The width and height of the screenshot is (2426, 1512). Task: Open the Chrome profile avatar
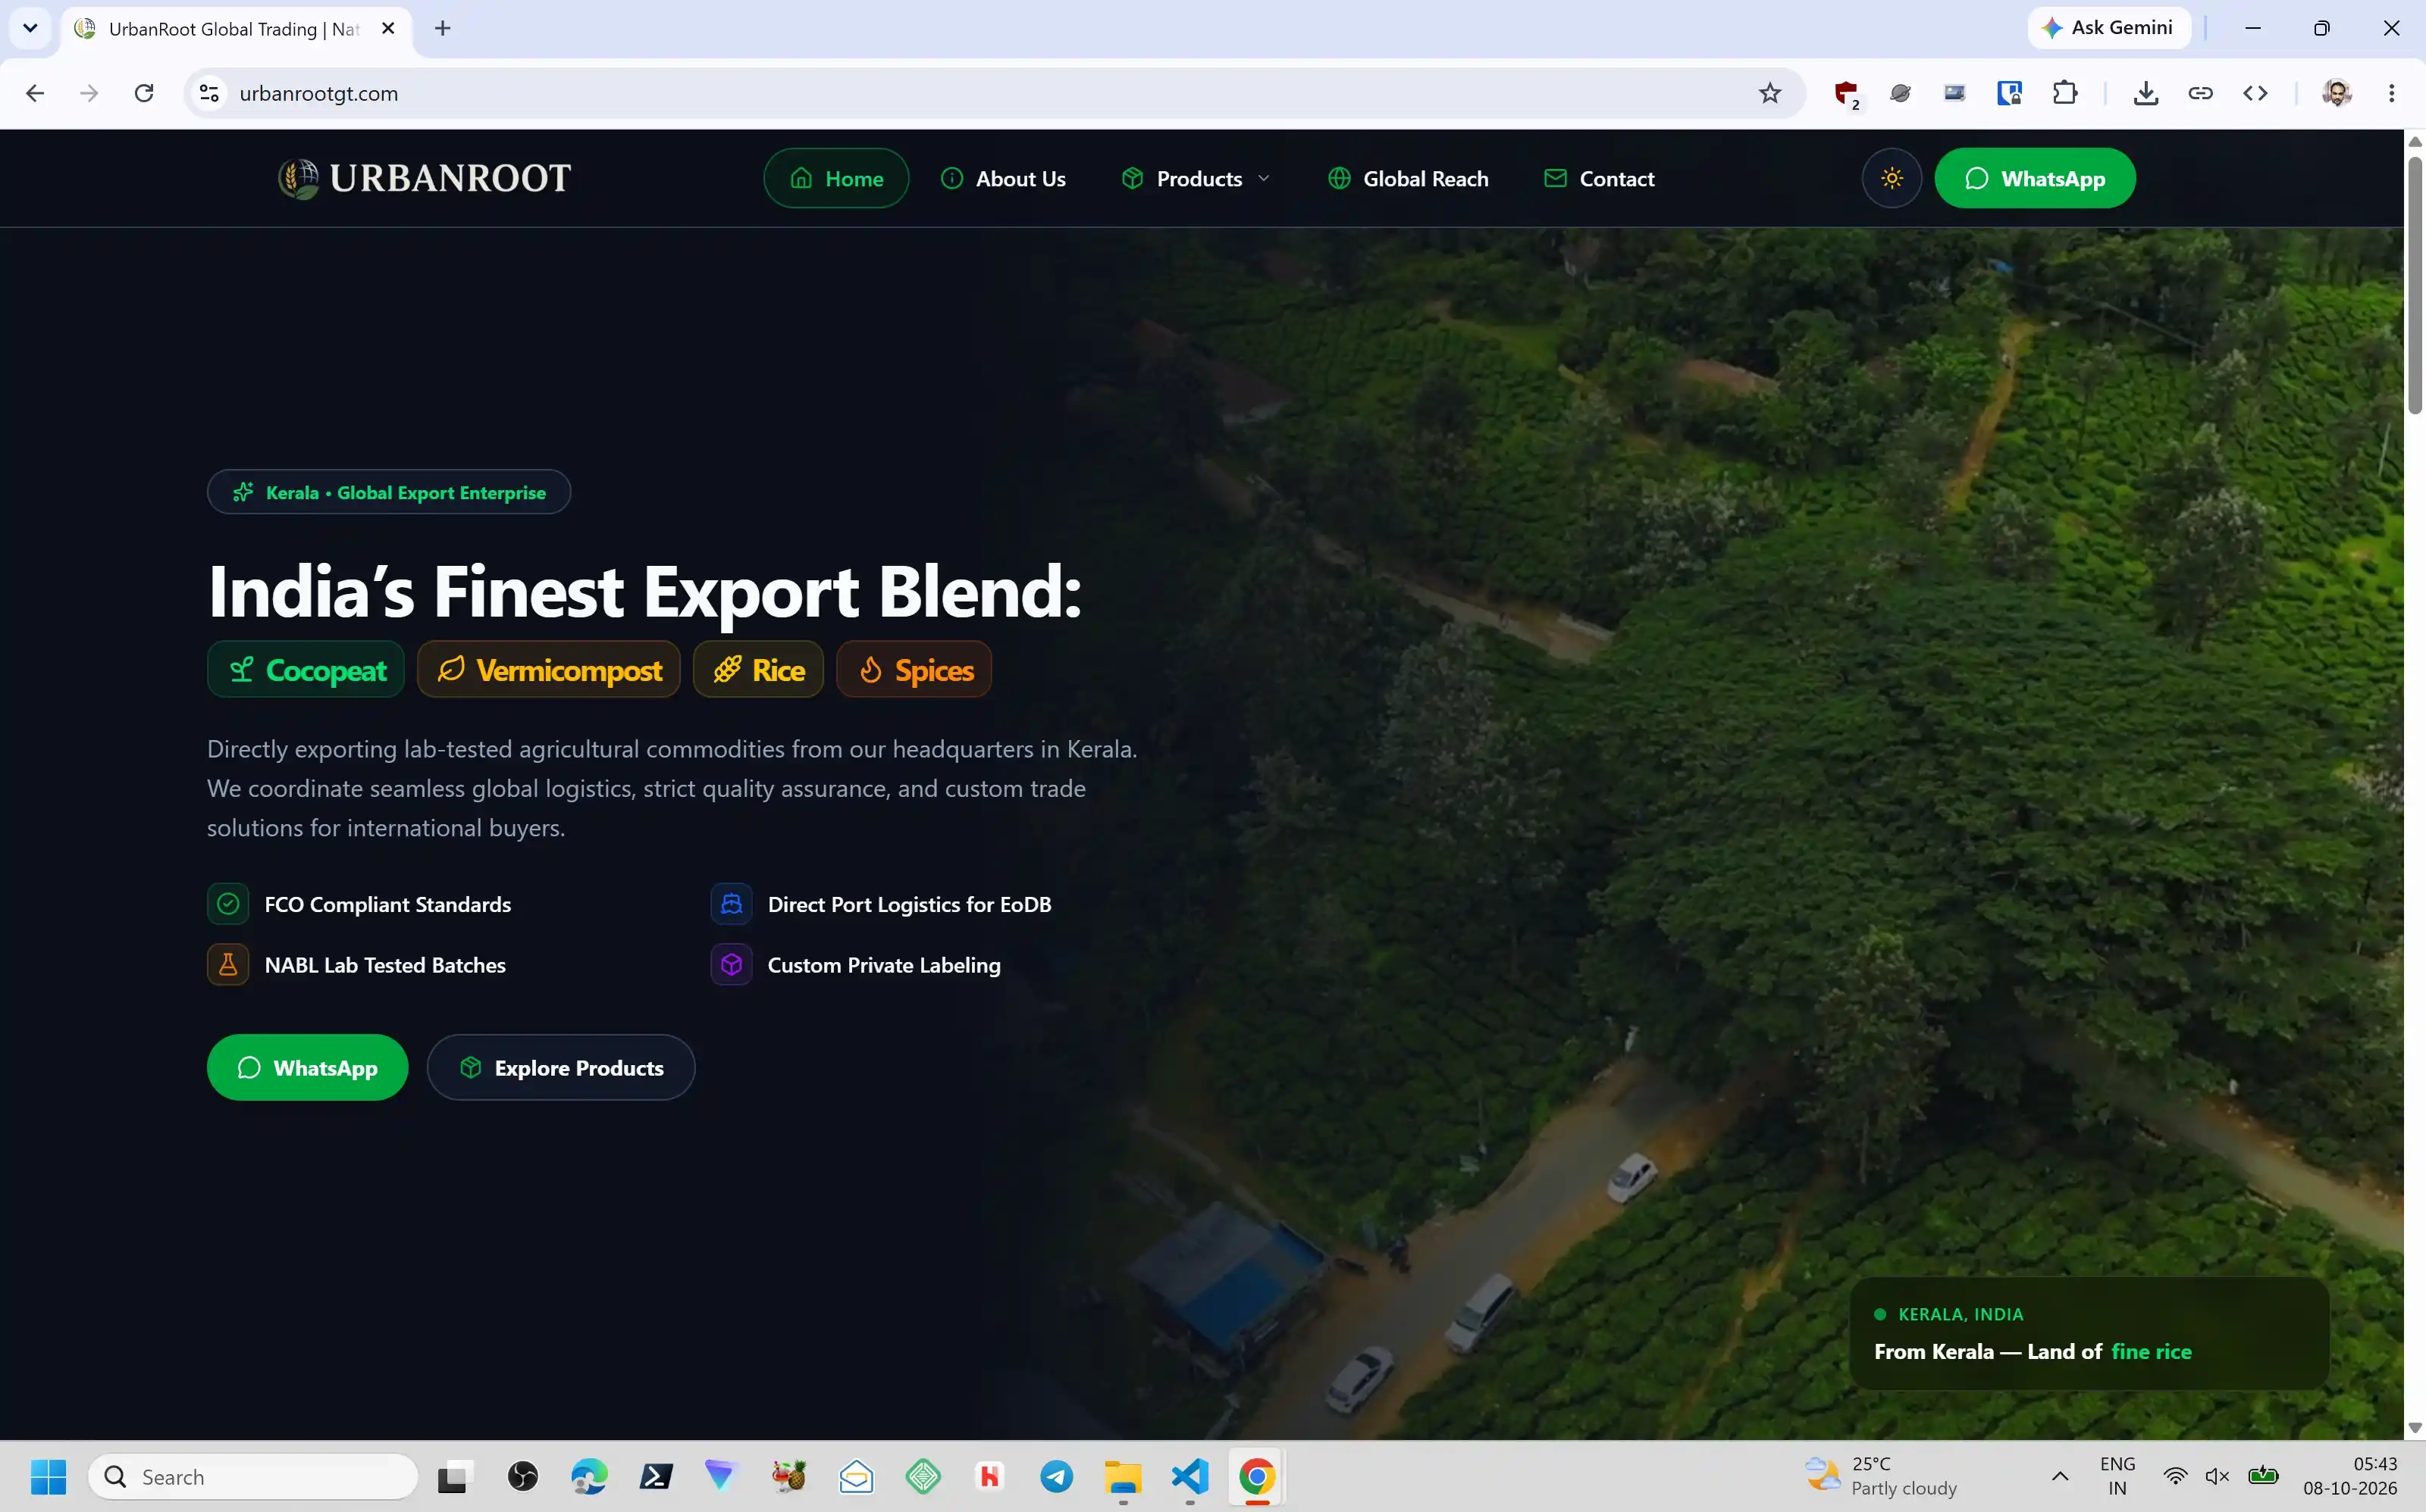coord(2337,93)
